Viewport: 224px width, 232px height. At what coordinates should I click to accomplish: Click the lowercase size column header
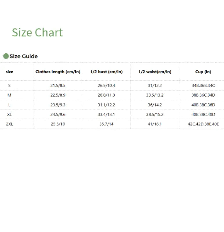9,72
